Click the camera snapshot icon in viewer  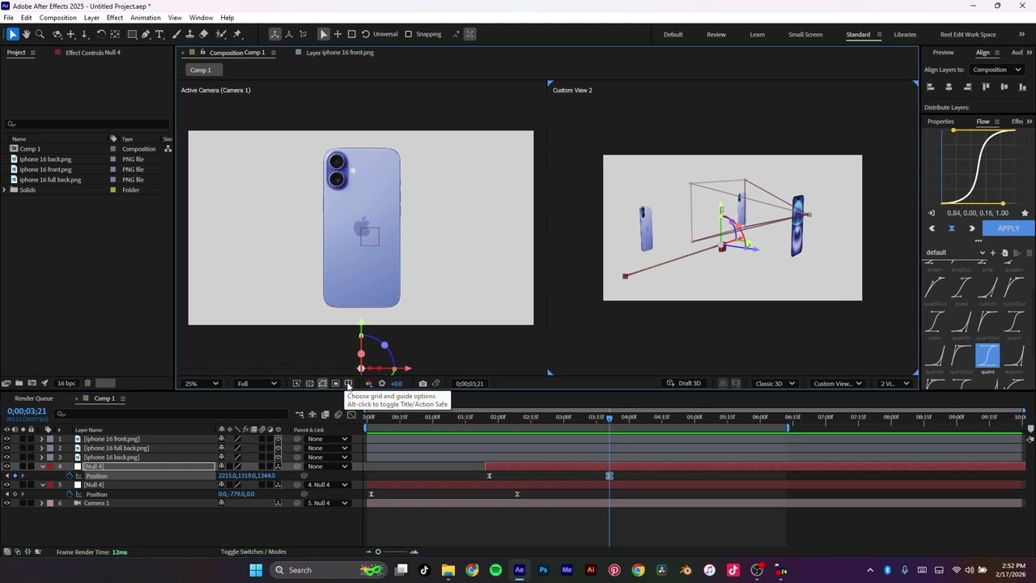pyautogui.click(x=422, y=384)
